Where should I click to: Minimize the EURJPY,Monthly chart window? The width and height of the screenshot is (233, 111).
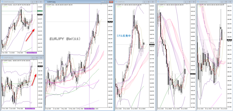pos(33,2)
